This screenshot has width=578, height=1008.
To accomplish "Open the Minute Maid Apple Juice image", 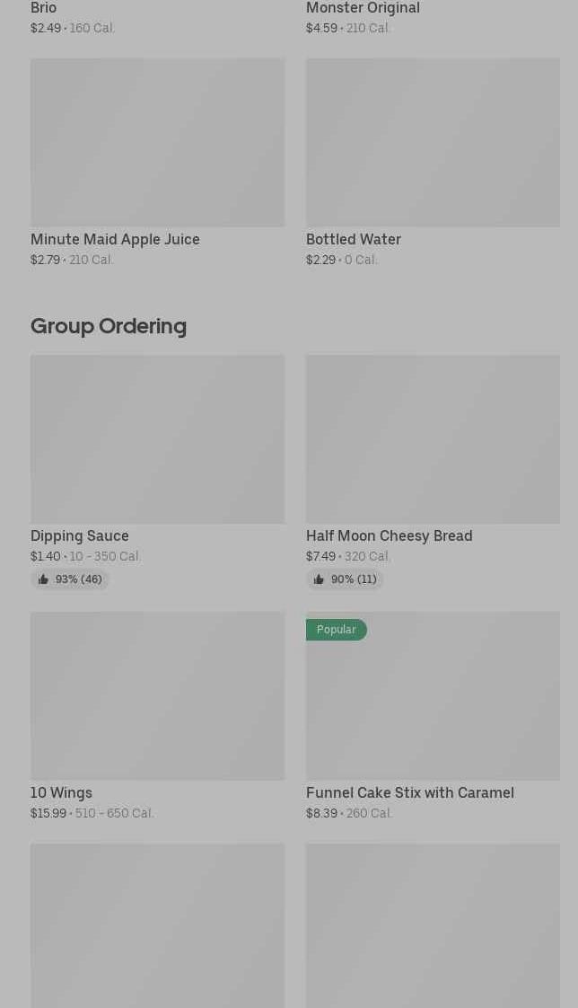I will [x=157, y=142].
